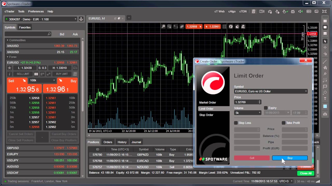The width and height of the screenshot is (332, 186).
Task: Enable the Stop Loss checkbox
Action: pyautogui.click(x=236, y=123)
